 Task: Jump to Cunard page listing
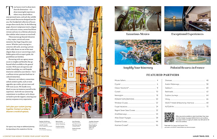pyautogui.click(x=136, y=92)
